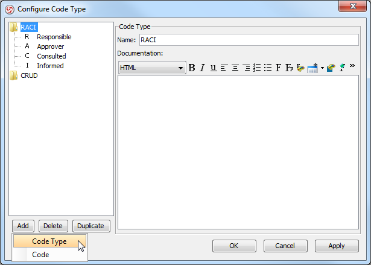This screenshot has width=371, height=265.
Task: Clear text formatting (eraser icon)
Action: [342, 68]
